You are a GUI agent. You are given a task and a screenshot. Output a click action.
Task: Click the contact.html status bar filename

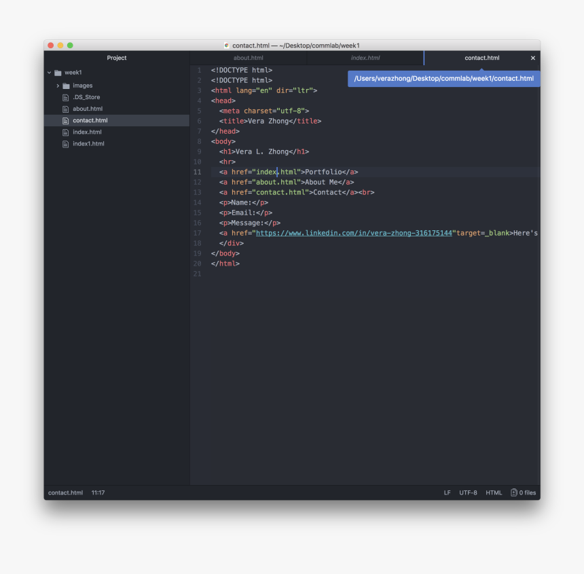[66, 492]
